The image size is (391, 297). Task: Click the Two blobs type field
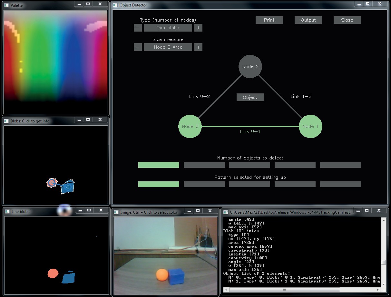(168, 28)
